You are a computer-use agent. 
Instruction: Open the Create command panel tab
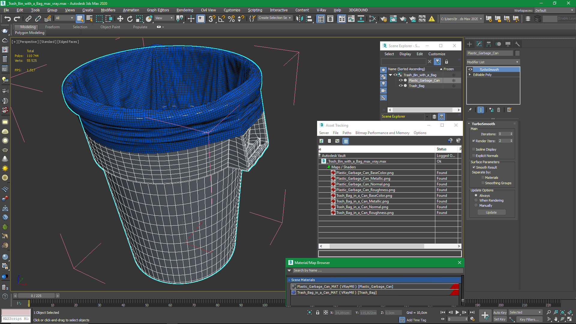[x=469, y=44]
